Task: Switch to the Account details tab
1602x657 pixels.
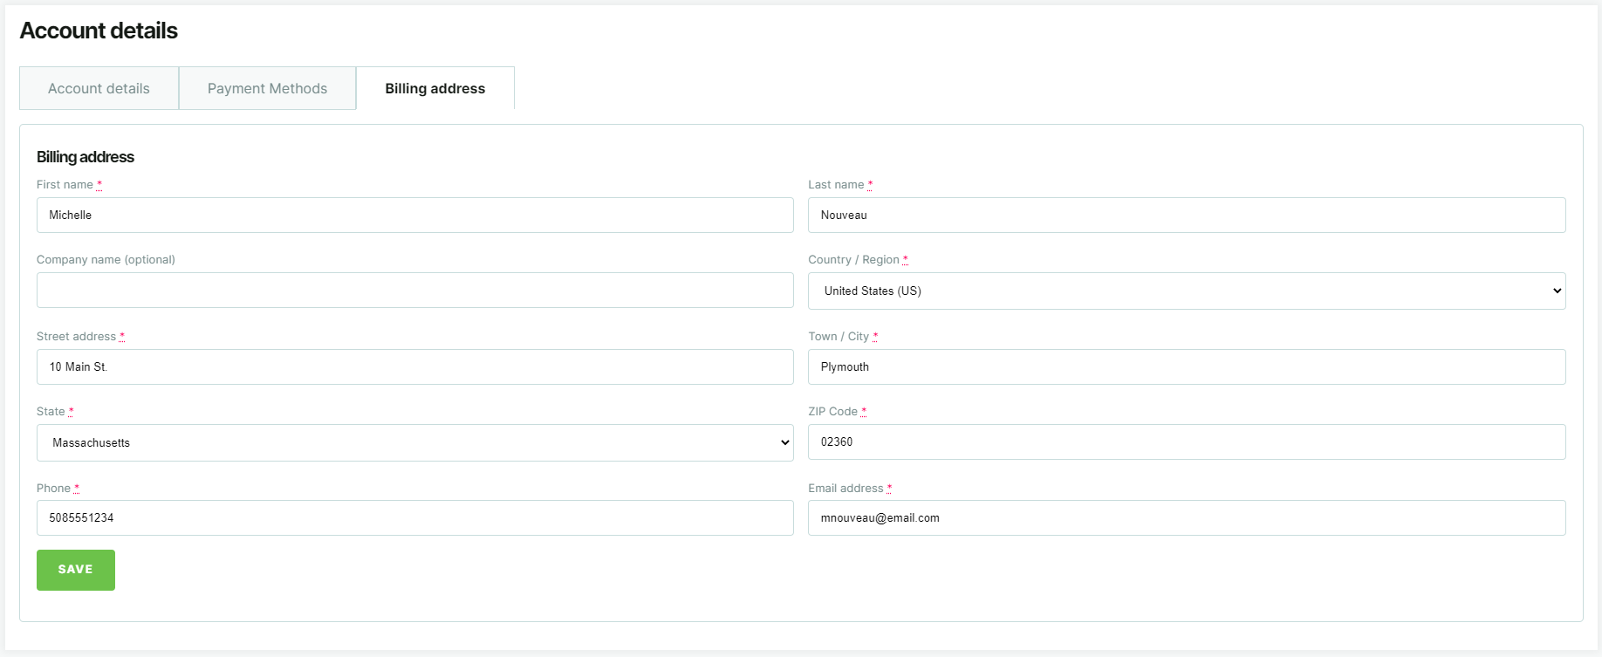Action: (x=99, y=88)
